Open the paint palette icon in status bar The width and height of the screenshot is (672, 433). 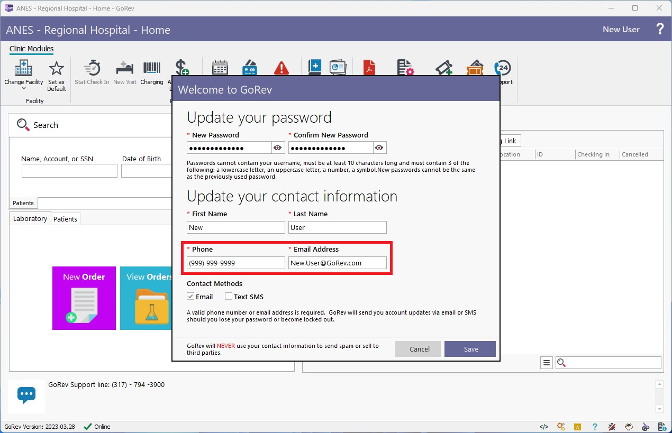click(x=646, y=427)
